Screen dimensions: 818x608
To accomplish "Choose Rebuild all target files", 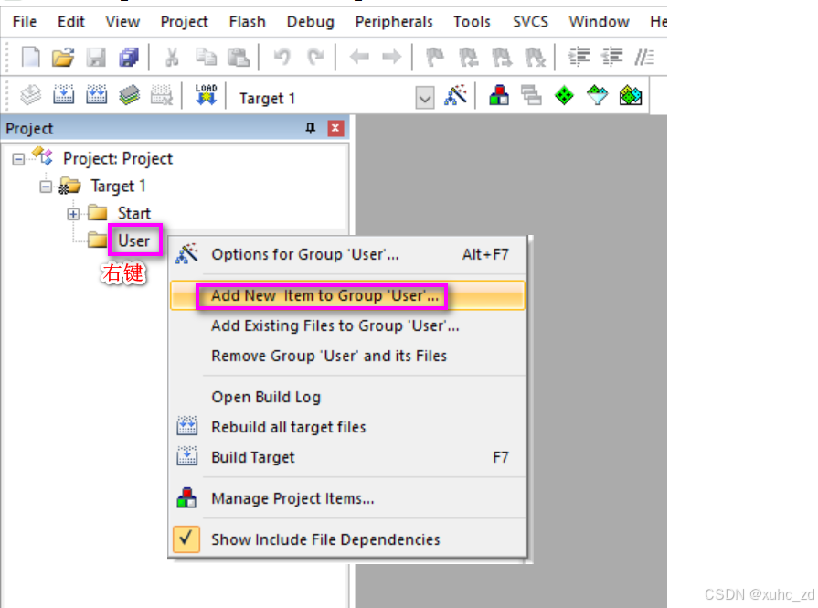I will 347,427.
